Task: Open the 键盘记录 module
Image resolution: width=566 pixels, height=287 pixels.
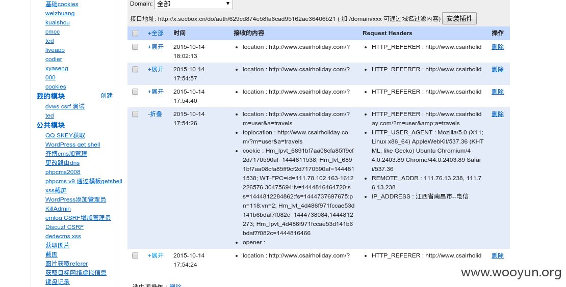Action: pos(58,282)
